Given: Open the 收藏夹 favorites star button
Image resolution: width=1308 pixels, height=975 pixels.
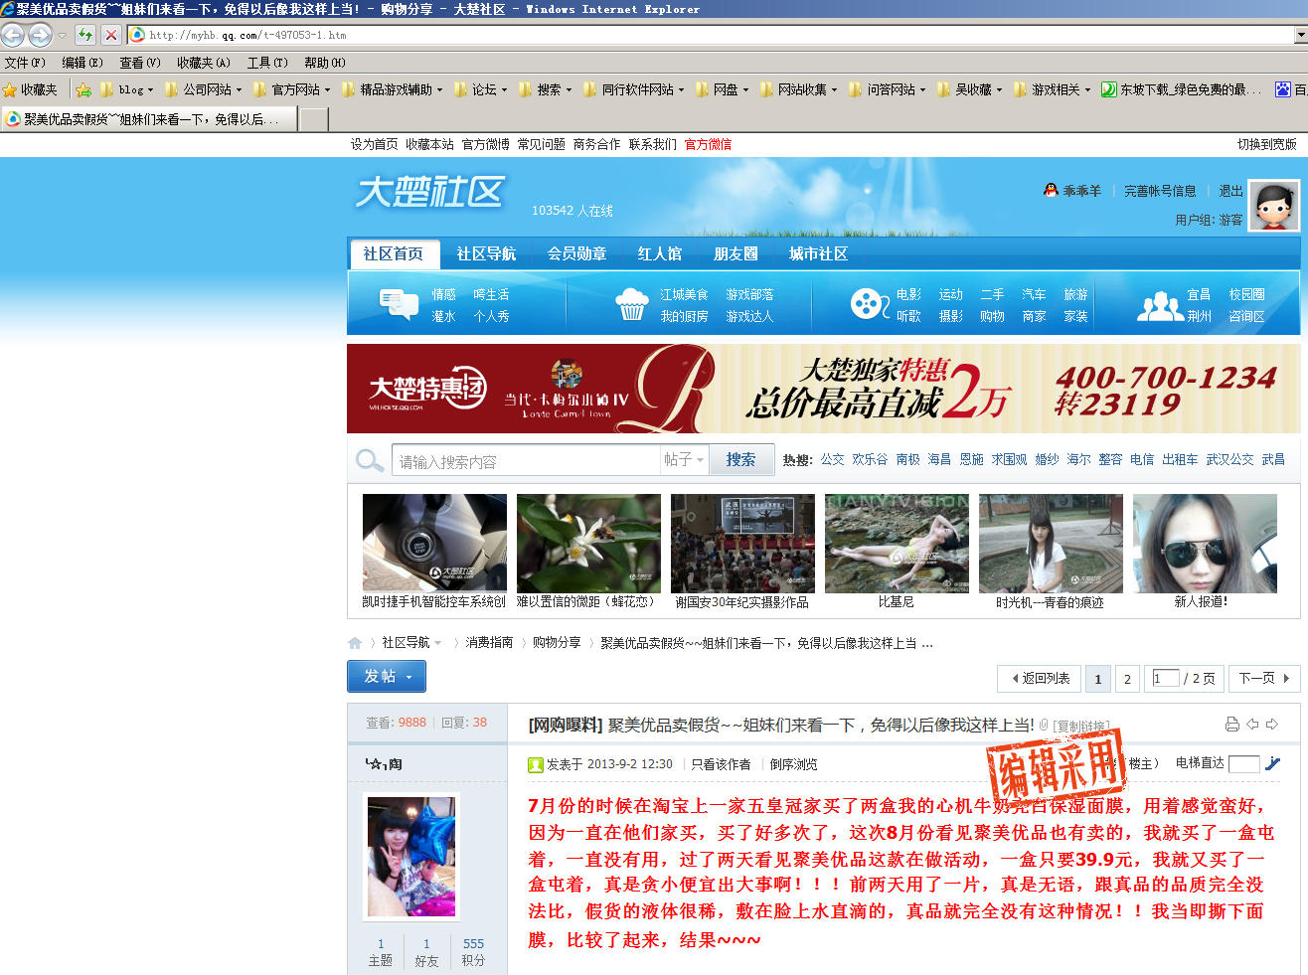Looking at the screenshot, I should pyautogui.click(x=30, y=89).
